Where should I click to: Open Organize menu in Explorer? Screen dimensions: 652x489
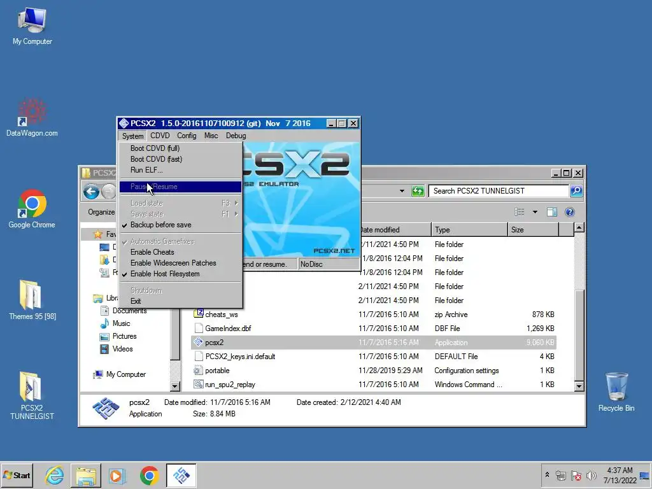(x=101, y=212)
